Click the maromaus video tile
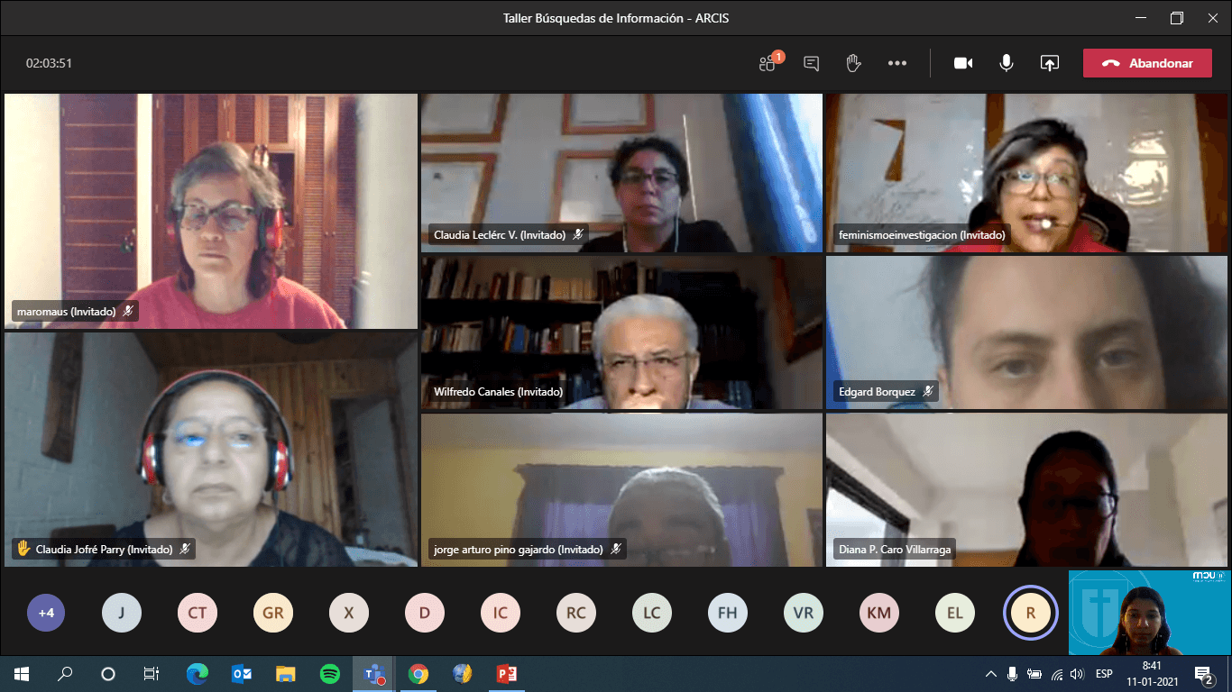 click(x=211, y=211)
